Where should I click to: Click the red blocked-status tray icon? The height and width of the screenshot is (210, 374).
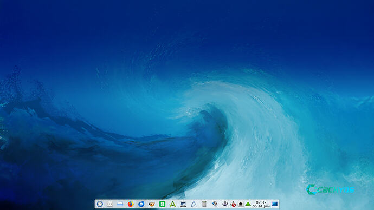pos(233,204)
